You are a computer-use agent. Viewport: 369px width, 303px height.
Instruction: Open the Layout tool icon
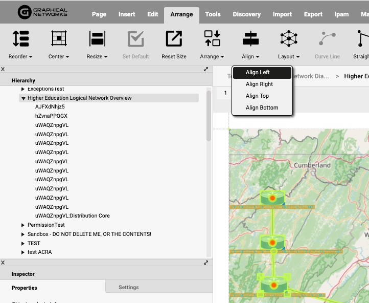click(289, 39)
